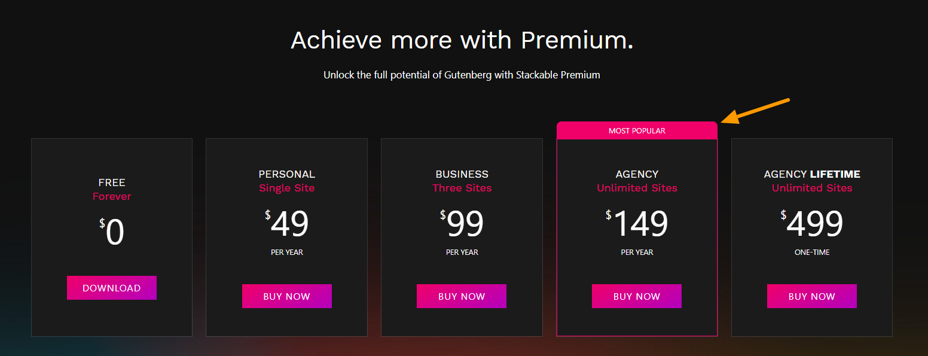Click the 'Three Sites' subtitle text
The width and height of the screenshot is (928, 356).
pyautogui.click(x=462, y=188)
